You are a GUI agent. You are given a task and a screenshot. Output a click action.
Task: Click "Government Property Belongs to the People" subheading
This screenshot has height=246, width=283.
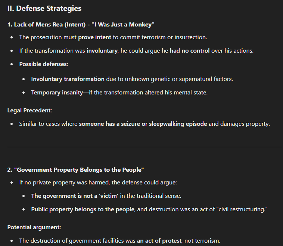pos(79,170)
